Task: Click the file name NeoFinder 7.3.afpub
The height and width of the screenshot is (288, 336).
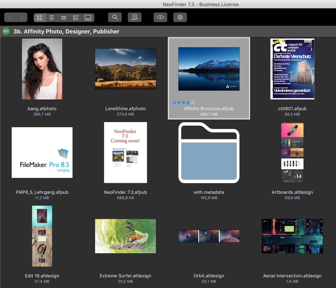Action: pos(125,192)
